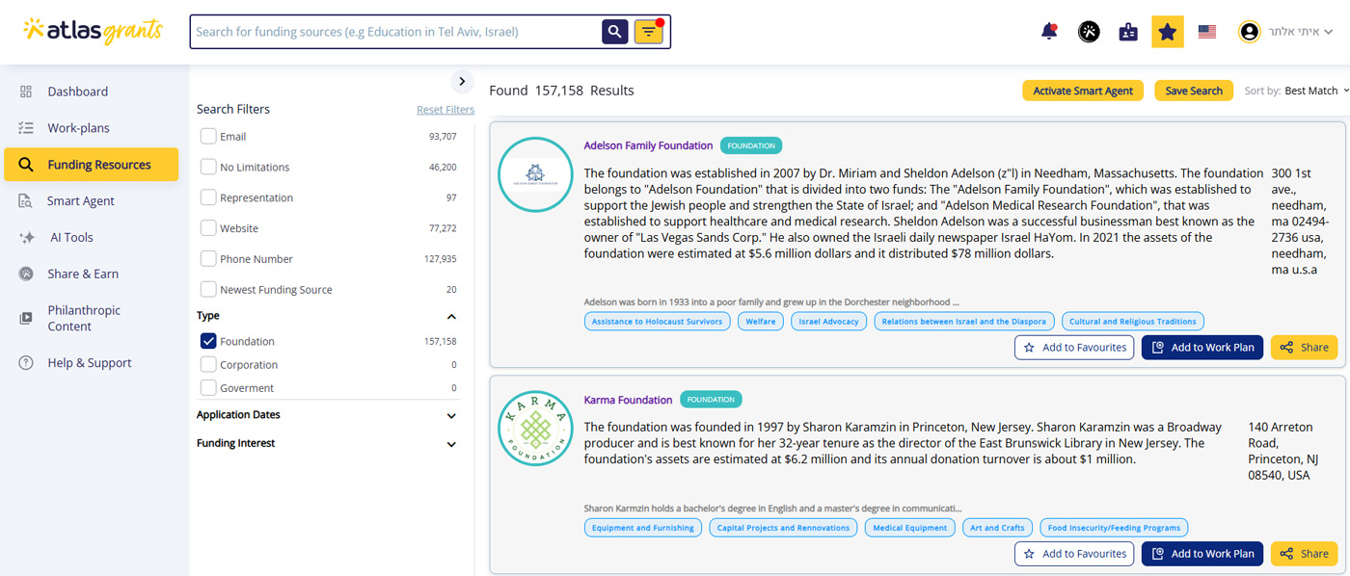The width and height of the screenshot is (1350, 576).
Task: Click the 'Medical Equipment' tag
Action: [x=911, y=528]
